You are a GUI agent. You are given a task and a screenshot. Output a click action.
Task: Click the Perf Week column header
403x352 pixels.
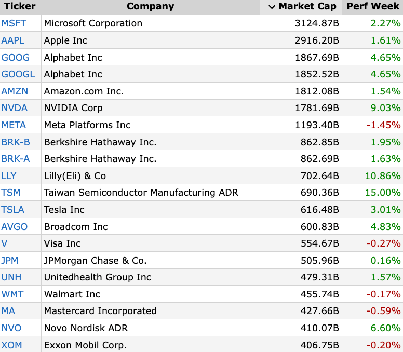click(x=373, y=7)
